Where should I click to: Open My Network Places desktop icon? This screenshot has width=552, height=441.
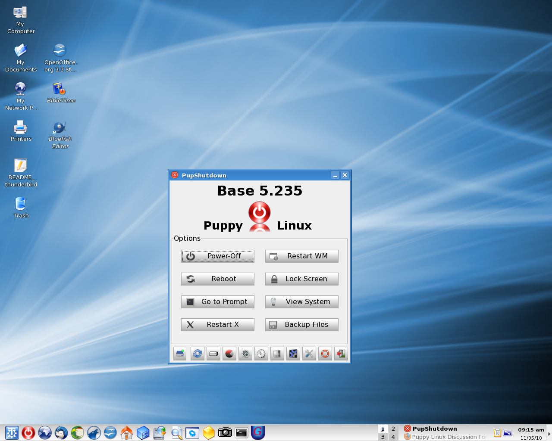[21, 96]
